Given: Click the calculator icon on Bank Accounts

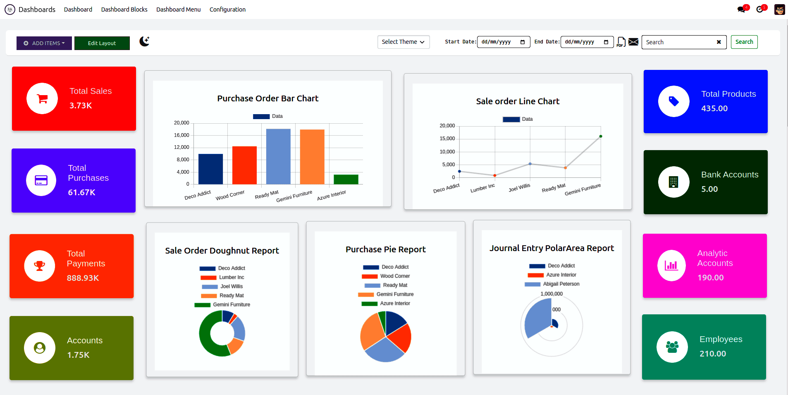Looking at the screenshot, I should [x=674, y=182].
